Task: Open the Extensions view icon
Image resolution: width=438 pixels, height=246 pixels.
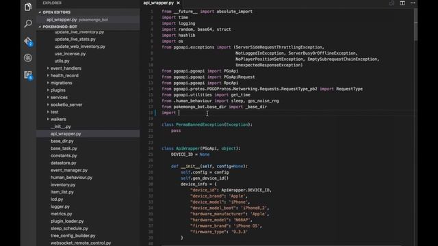Action: pos(28,75)
